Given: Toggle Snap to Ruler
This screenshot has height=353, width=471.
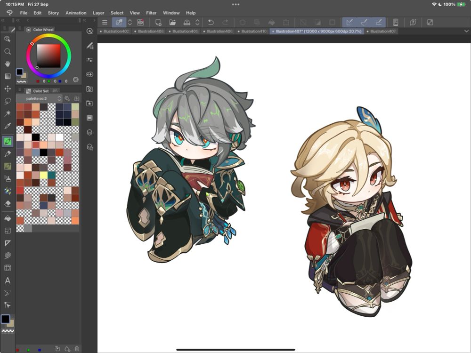Looking at the screenshot, I should point(349,22).
